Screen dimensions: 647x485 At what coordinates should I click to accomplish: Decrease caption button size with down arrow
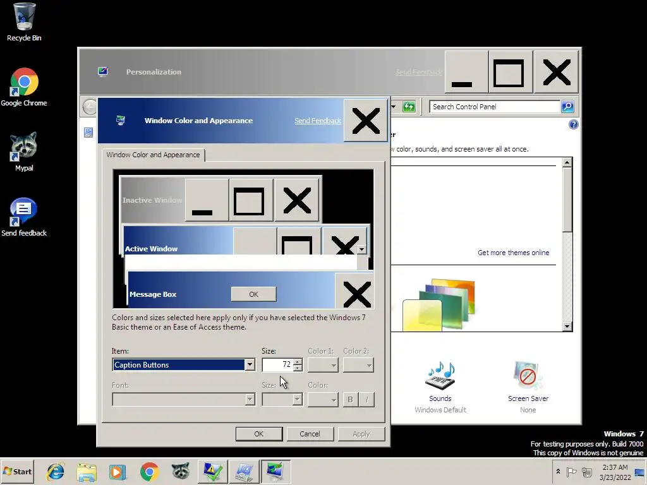coord(298,368)
